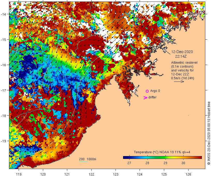The width and height of the screenshot is (212, 176).
Task: Click the '0.5m/s (1kt 24h)' text
Action: click(183, 78)
